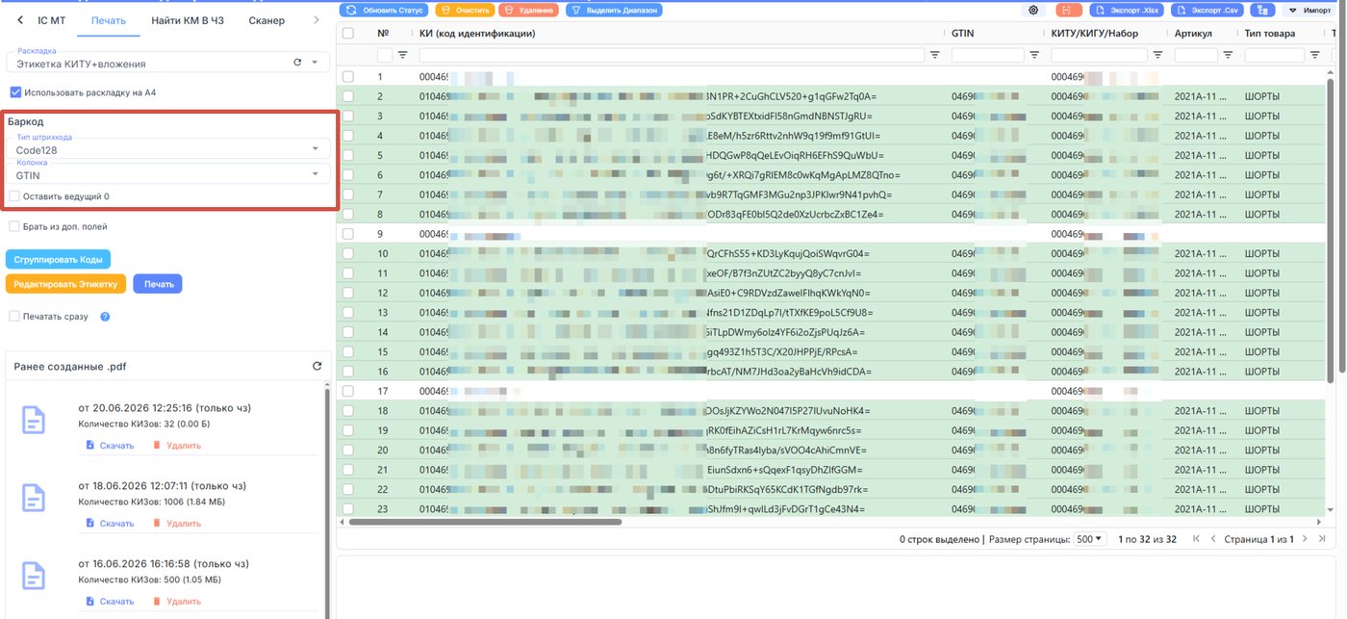Tick the Печатать сразу checkbox
The height and width of the screenshot is (619, 1347).
(x=14, y=316)
